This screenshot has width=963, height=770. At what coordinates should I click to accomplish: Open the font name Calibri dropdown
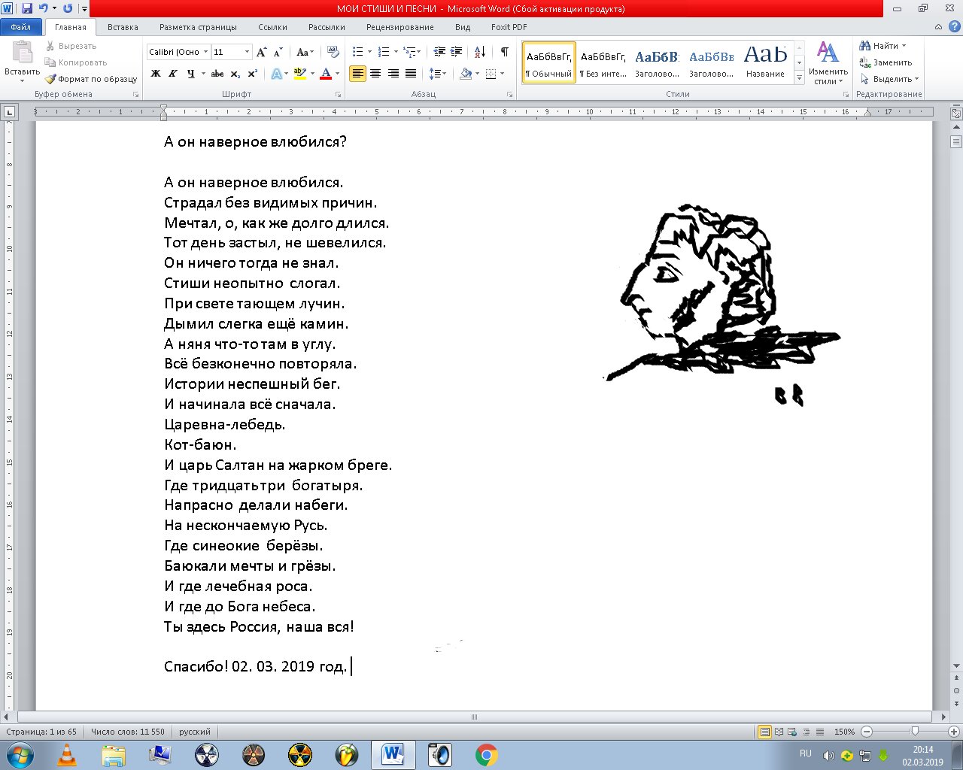205,52
